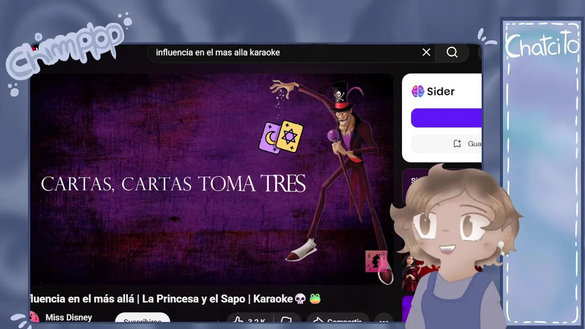Click the Miss Disney channel avatar
The image size is (585, 329).
click(x=34, y=318)
